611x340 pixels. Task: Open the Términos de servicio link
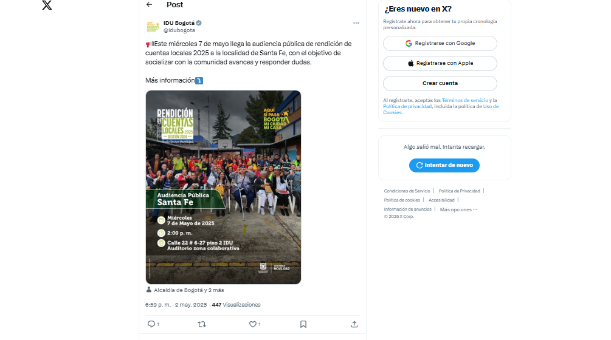[x=465, y=100]
